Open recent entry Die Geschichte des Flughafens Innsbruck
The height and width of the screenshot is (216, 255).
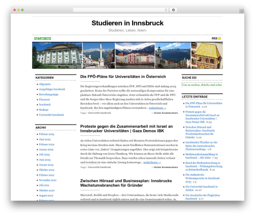tap(202, 197)
